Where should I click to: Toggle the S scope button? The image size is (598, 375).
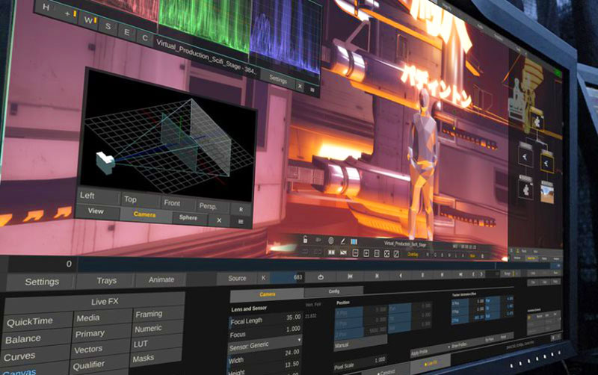click(x=108, y=26)
